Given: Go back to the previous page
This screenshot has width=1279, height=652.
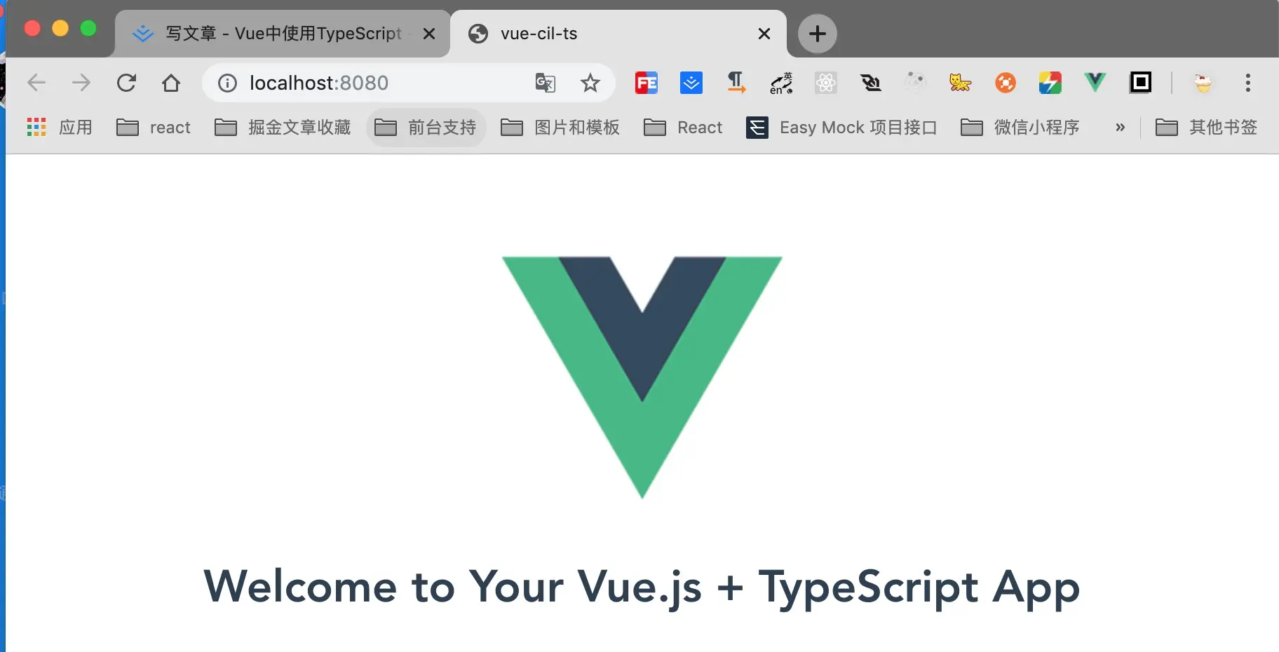Looking at the screenshot, I should click(36, 83).
